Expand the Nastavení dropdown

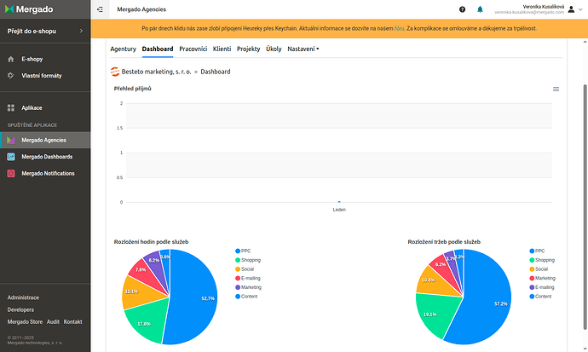coord(303,49)
